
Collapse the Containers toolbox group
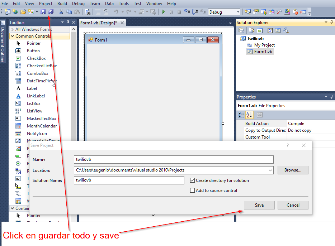(13, 208)
